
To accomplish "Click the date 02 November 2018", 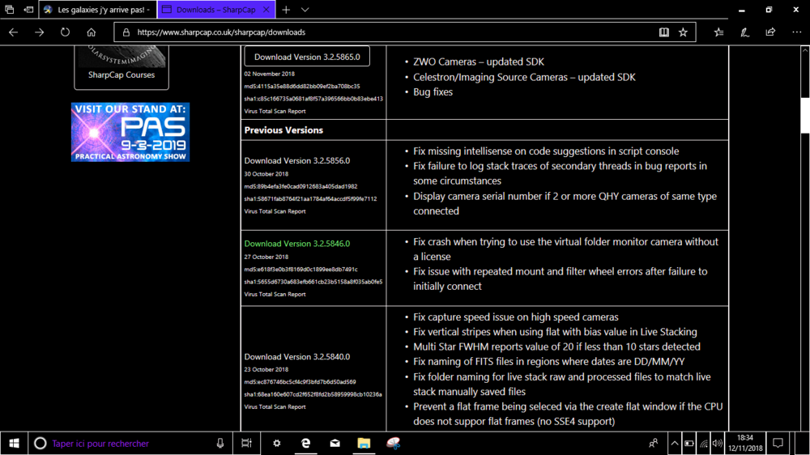I will click(269, 74).
